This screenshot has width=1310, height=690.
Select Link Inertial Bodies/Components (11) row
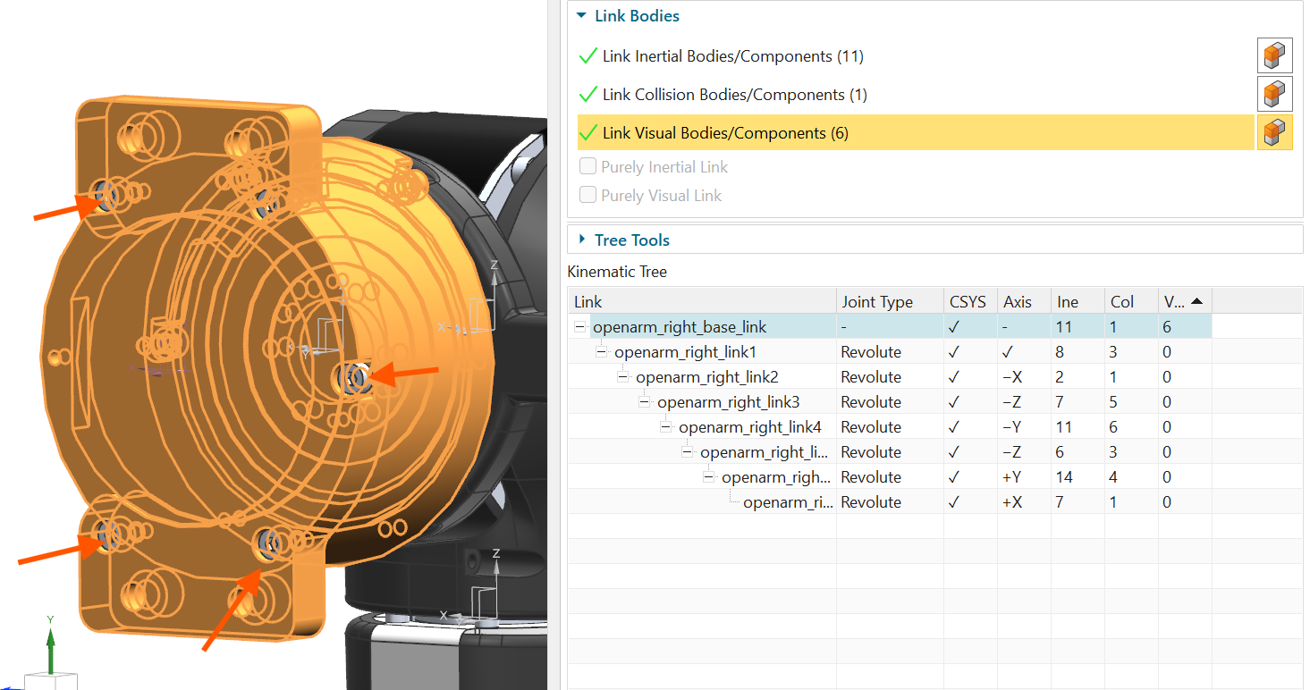tap(916, 56)
